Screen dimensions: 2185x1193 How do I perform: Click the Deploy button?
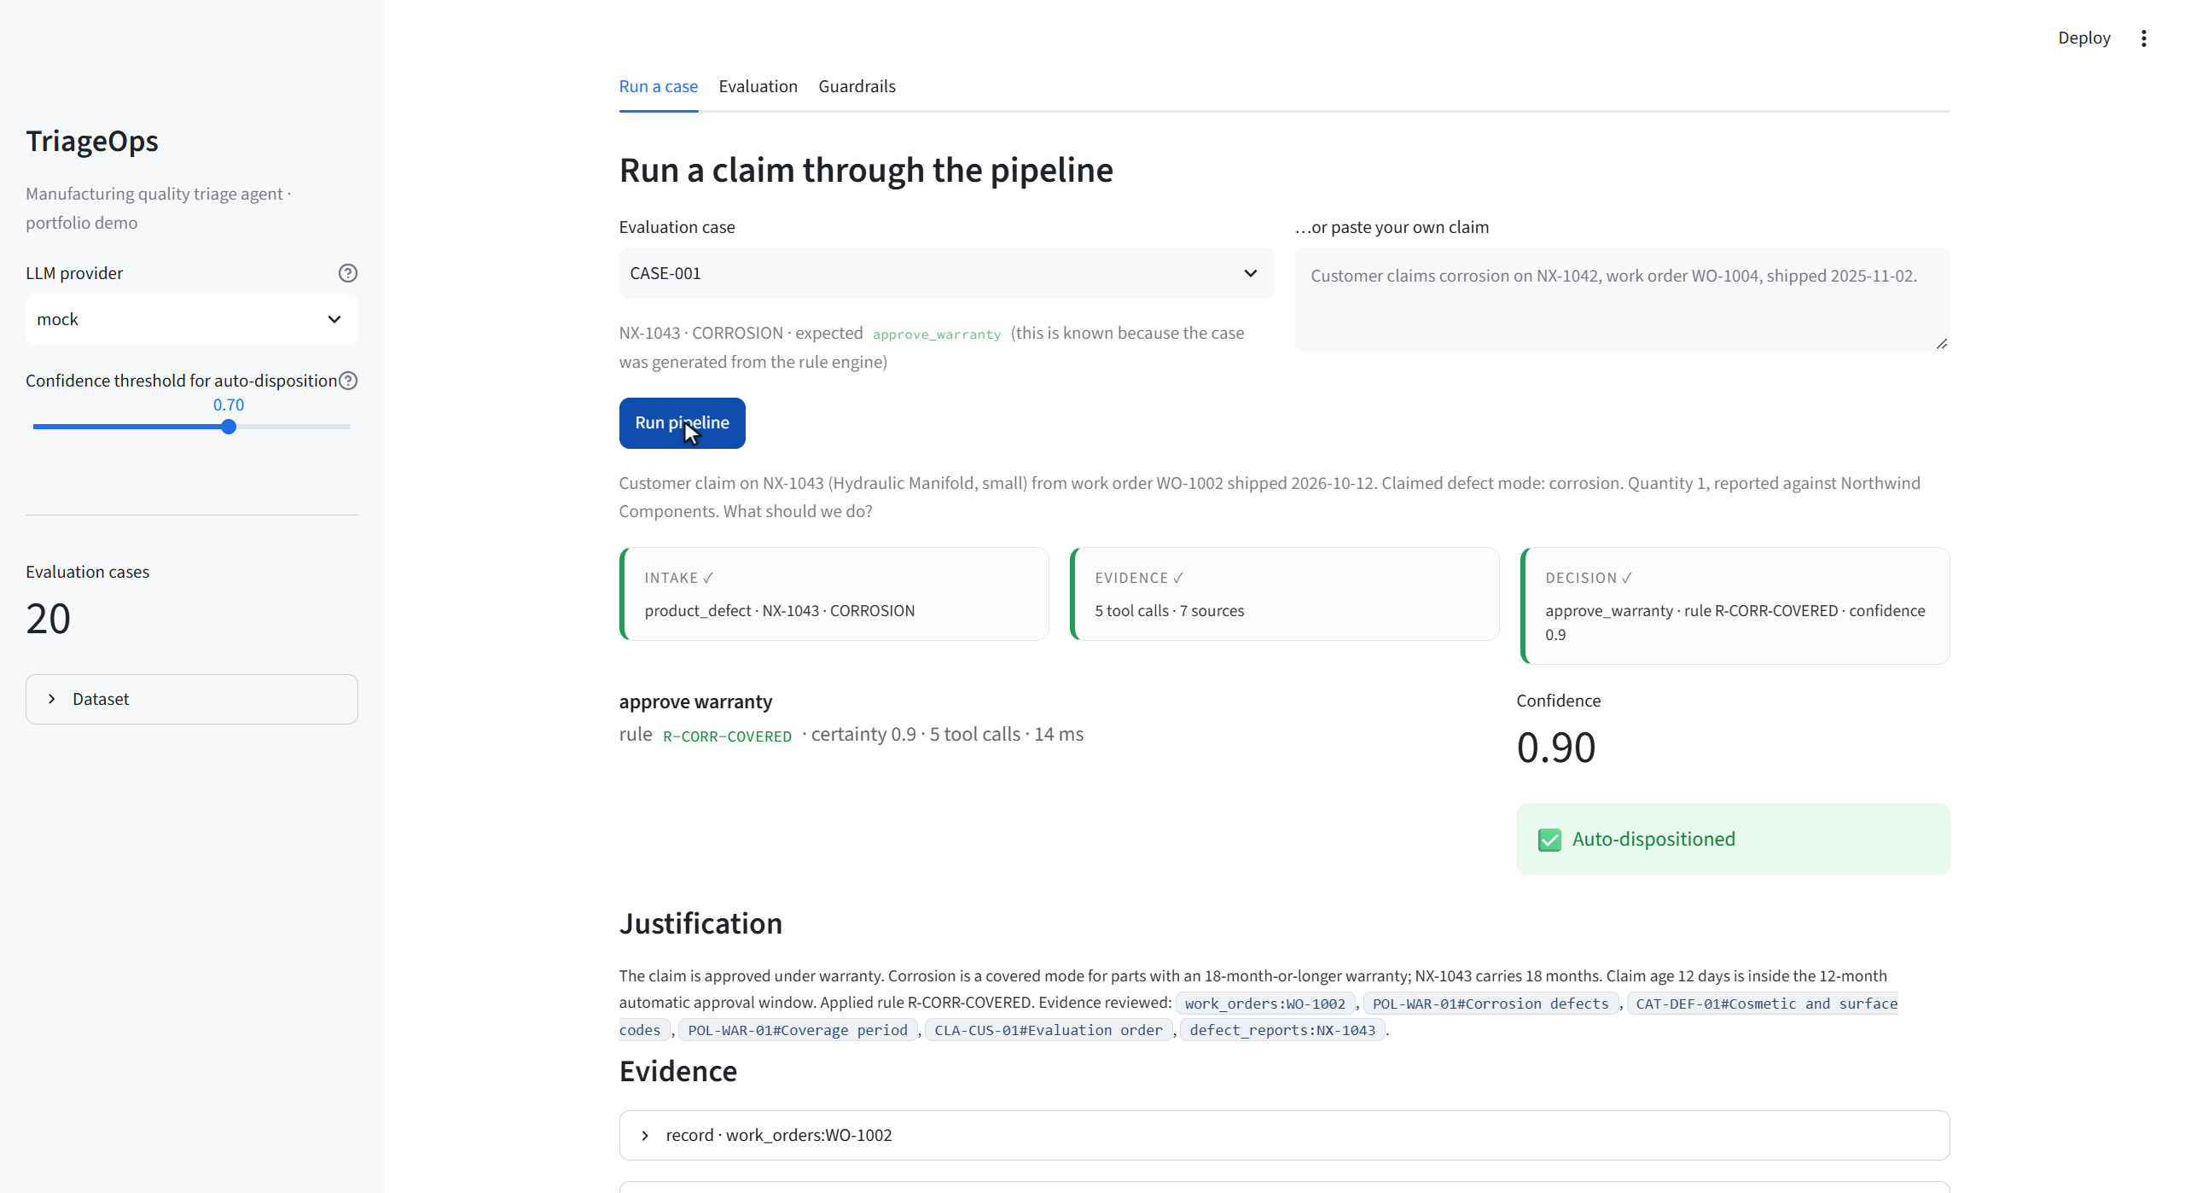click(x=2083, y=38)
